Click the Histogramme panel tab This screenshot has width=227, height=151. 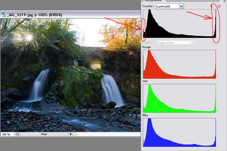coord(153,1)
